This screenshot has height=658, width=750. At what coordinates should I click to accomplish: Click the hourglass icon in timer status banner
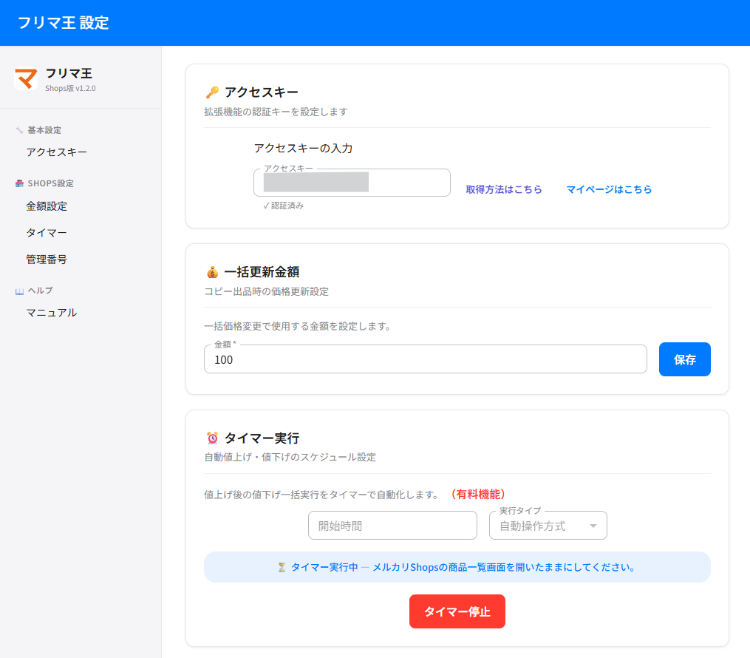tap(282, 567)
